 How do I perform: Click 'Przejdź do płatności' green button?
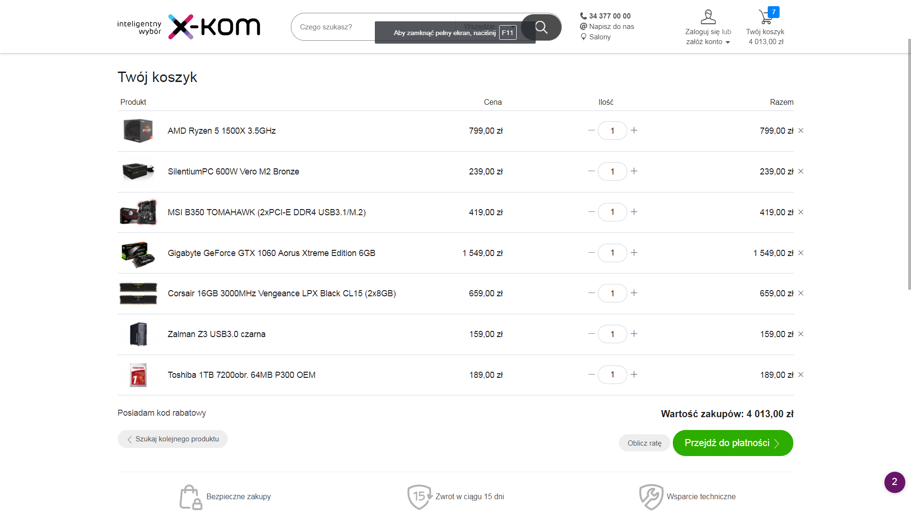(733, 443)
